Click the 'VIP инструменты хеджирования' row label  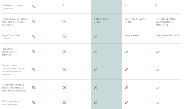(x=10, y=103)
